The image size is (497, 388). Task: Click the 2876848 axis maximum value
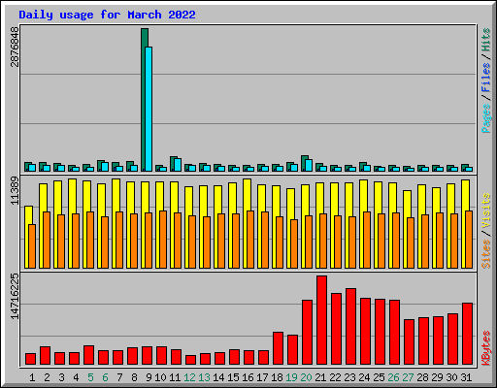(x=15, y=47)
